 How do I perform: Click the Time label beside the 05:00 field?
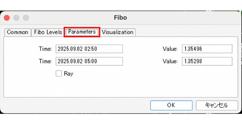pyautogui.click(x=45, y=61)
